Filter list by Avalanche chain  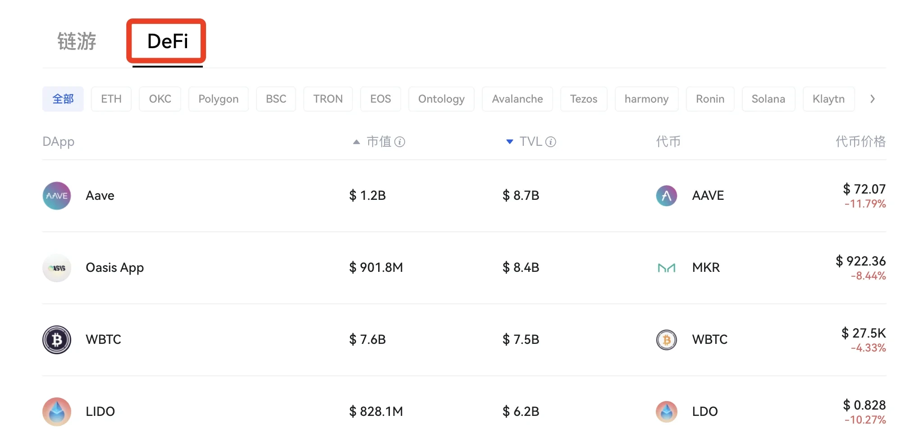coord(517,99)
